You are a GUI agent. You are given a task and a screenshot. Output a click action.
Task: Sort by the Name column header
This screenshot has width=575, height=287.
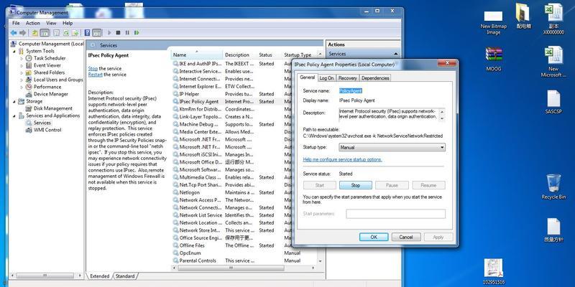coord(197,55)
